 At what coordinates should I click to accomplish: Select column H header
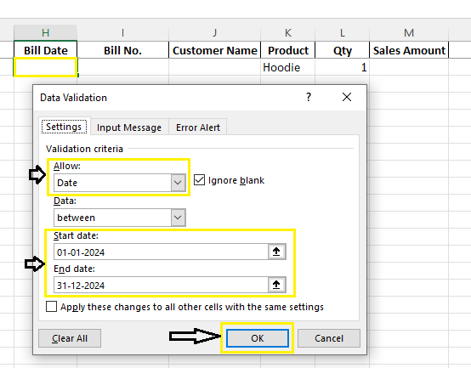pos(45,32)
